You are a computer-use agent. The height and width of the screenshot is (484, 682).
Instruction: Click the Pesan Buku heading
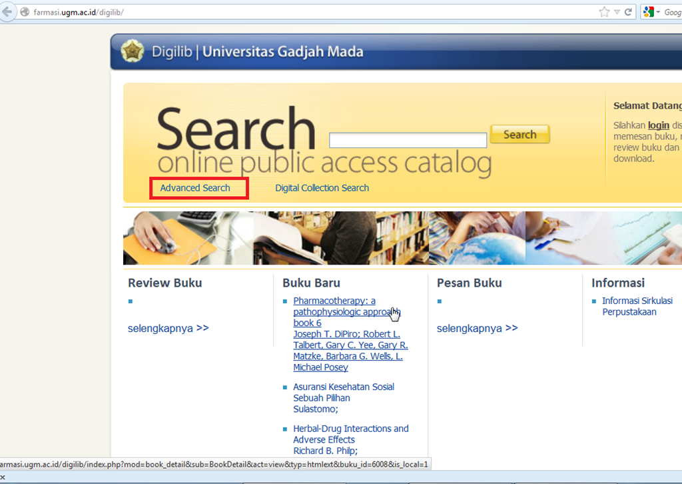[x=470, y=283]
